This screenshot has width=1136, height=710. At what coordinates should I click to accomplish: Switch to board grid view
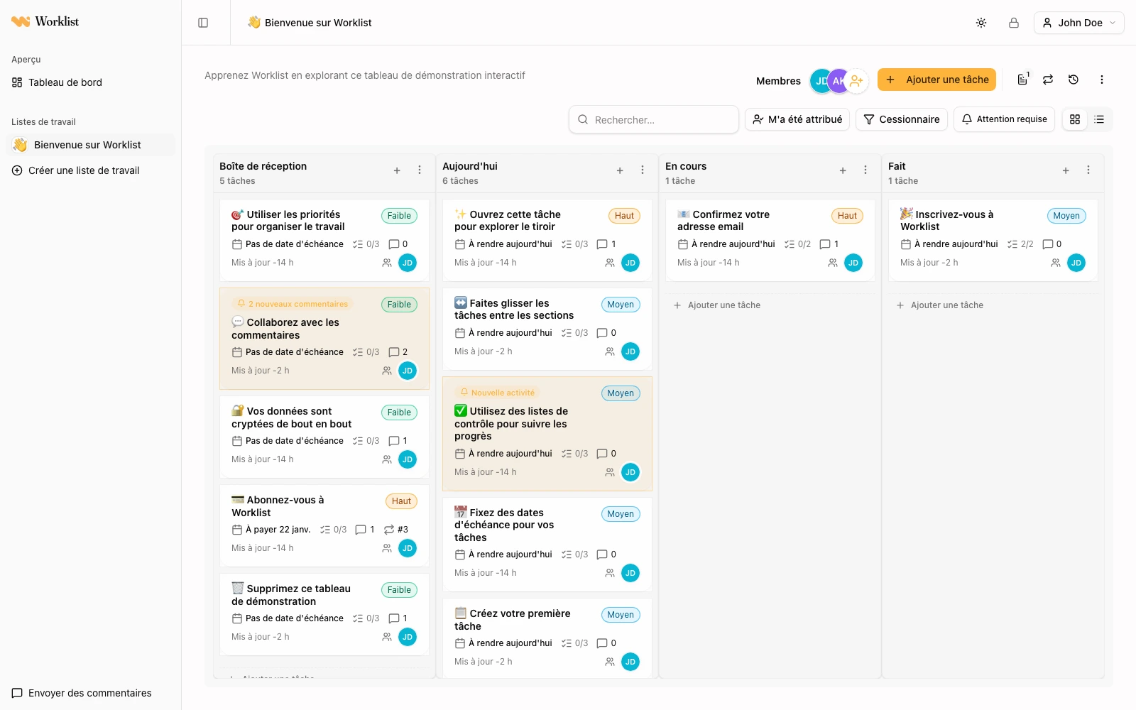point(1075,119)
